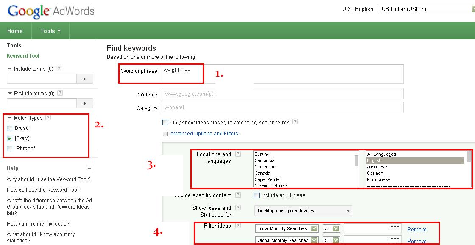The width and height of the screenshot is (475, 245).
Task: Open the Tools menu
Action: (x=50, y=31)
